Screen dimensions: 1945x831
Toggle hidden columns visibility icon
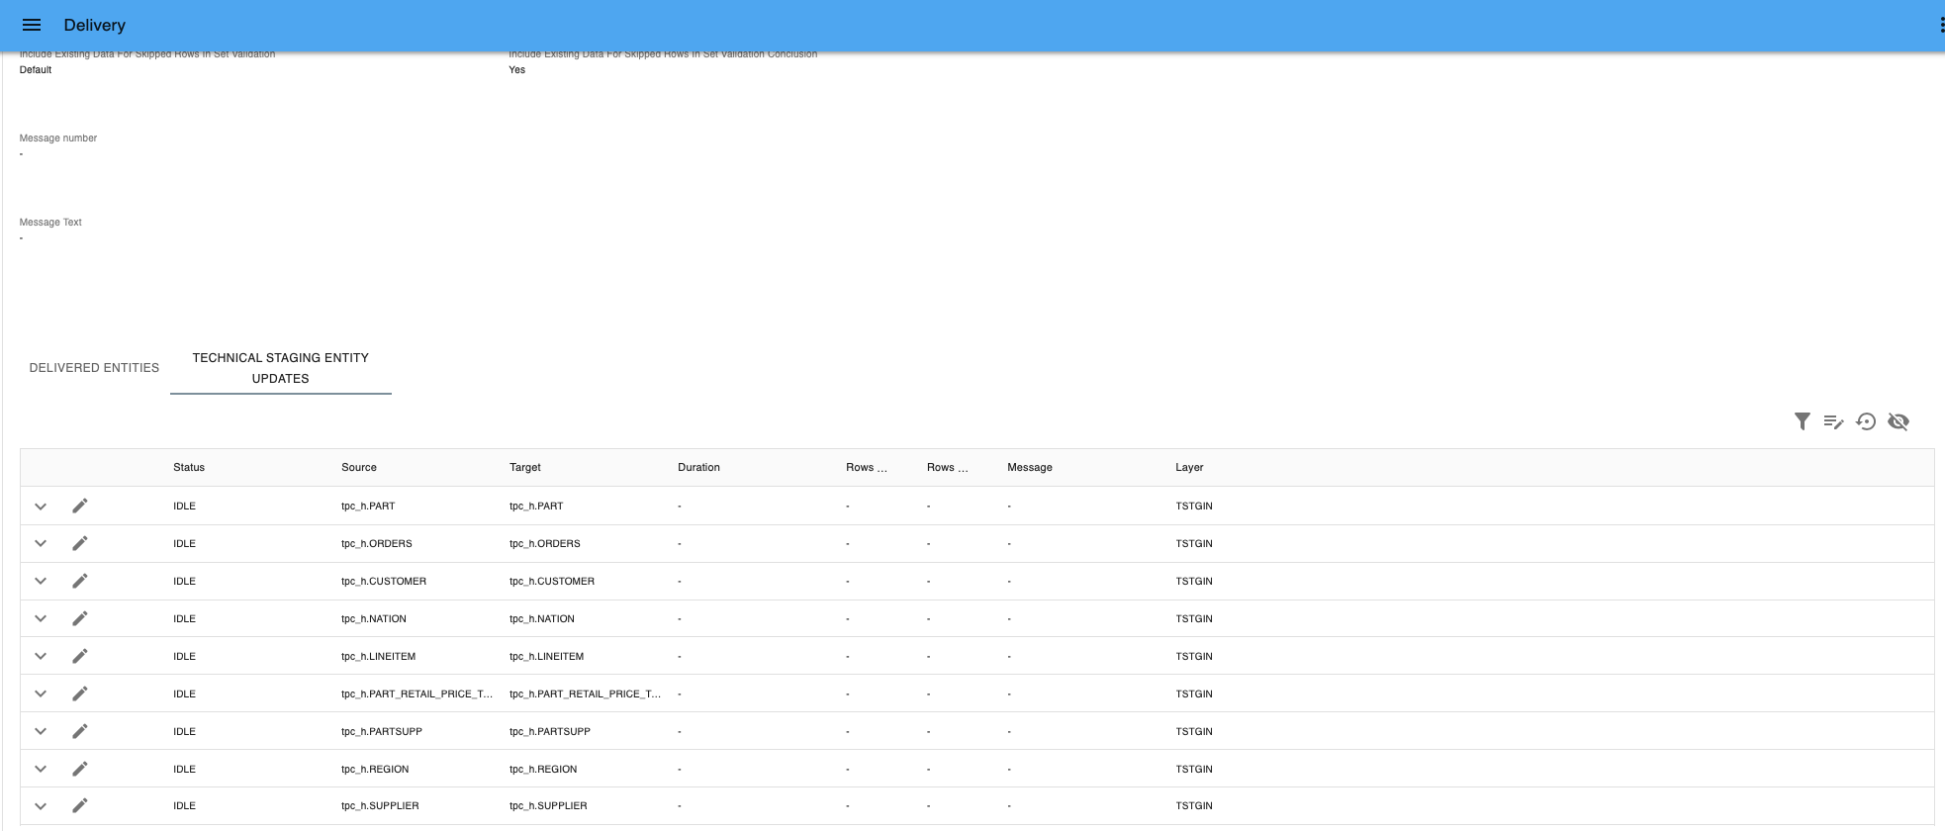[1899, 421]
